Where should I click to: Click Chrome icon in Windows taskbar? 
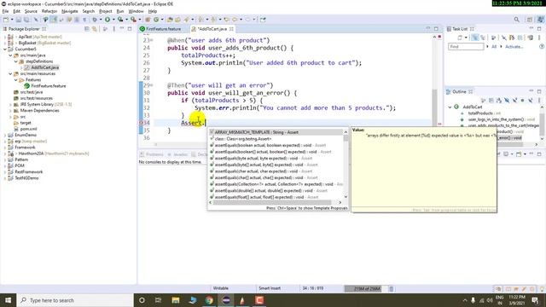[209, 300]
